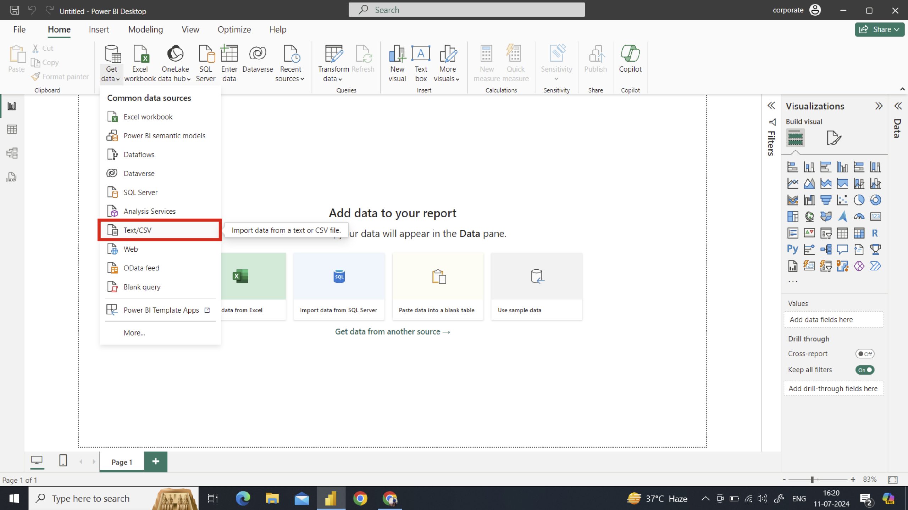Click Dataverse ribbon icon

coord(258,59)
